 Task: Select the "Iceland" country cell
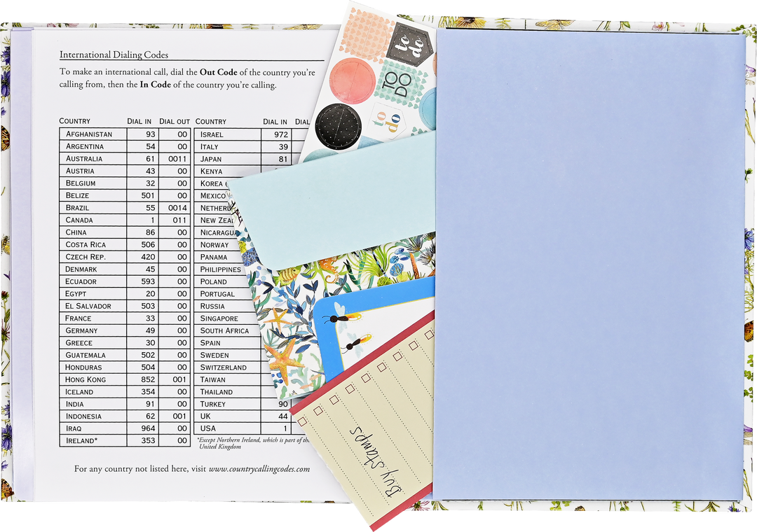(x=93, y=391)
